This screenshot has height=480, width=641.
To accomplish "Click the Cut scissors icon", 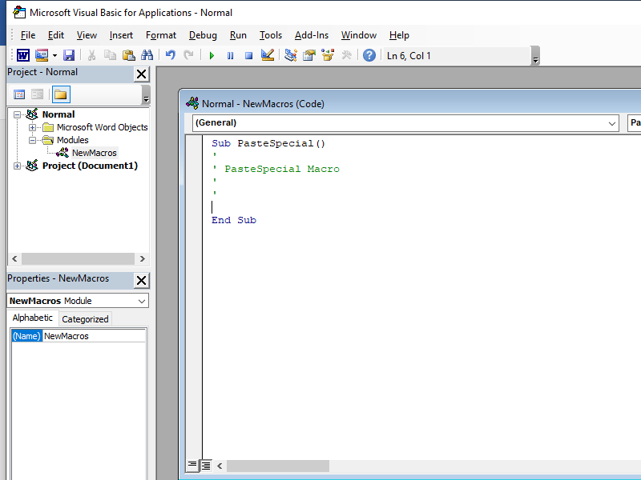I will coord(91,55).
